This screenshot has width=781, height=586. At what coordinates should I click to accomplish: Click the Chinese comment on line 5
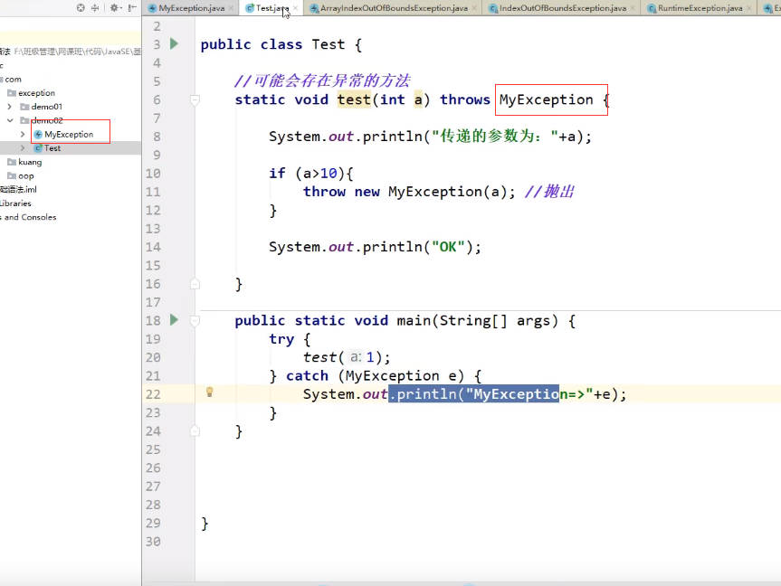tap(322, 80)
